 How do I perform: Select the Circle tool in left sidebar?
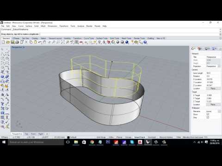(2, 59)
